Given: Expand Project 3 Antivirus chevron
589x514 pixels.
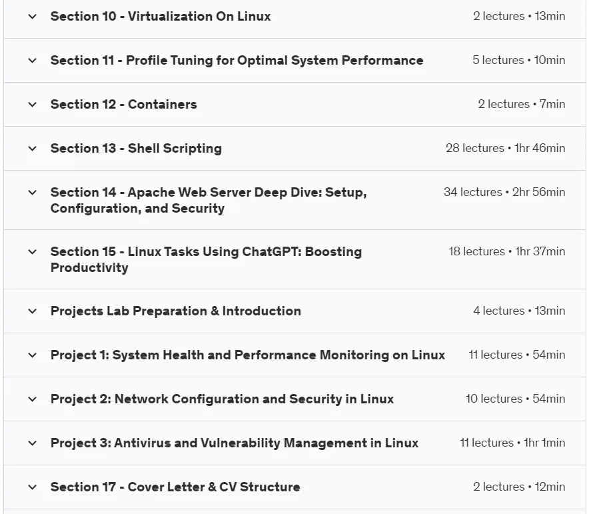Looking at the screenshot, I should click(x=33, y=443).
